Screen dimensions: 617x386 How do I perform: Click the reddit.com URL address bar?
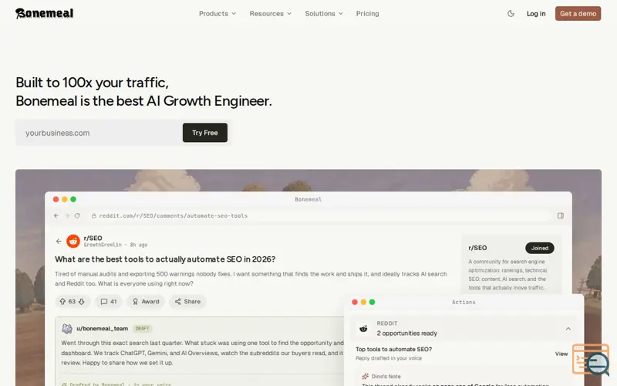coord(319,216)
